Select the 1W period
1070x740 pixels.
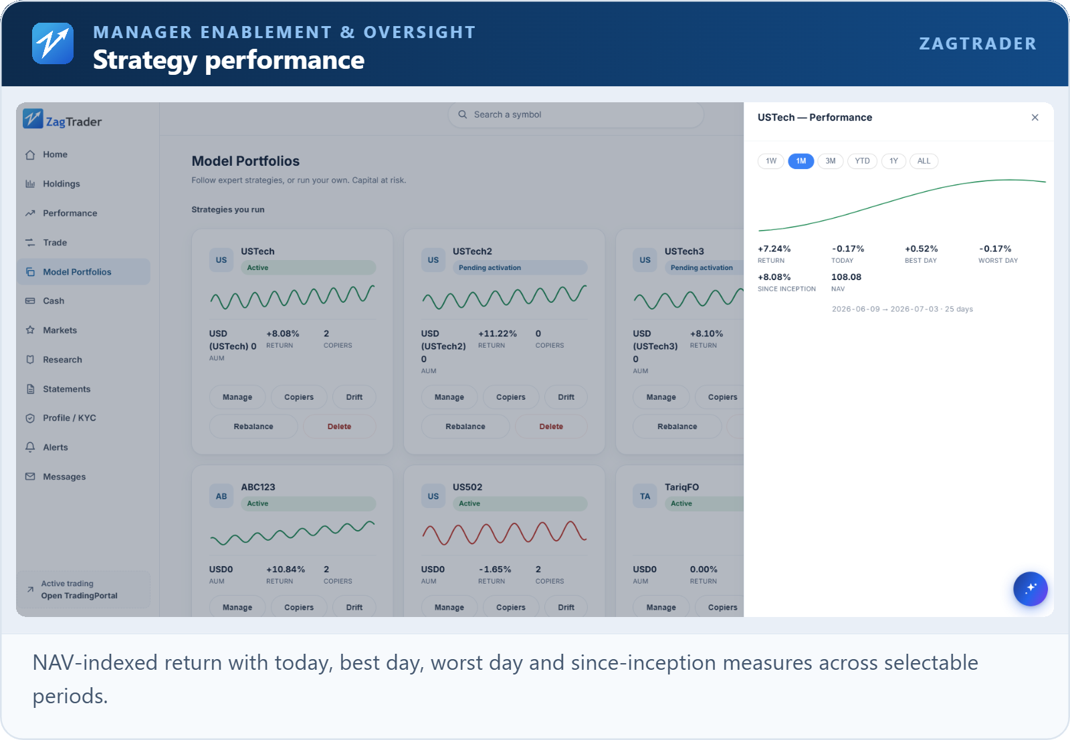pos(771,161)
